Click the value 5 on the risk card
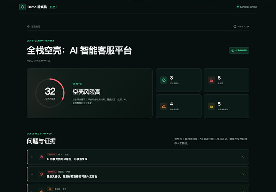Screen dimensions: 276x192 click(219, 104)
